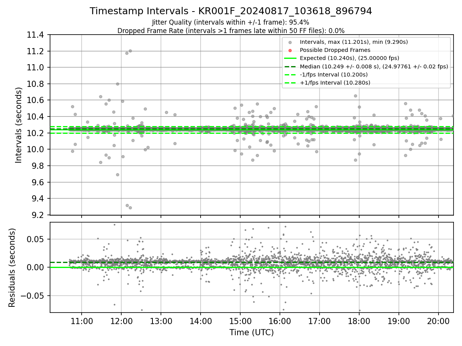The image size is (462, 346).
Task: Click the 11.4 y-axis tick label
Action: pyautogui.click(x=36, y=35)
